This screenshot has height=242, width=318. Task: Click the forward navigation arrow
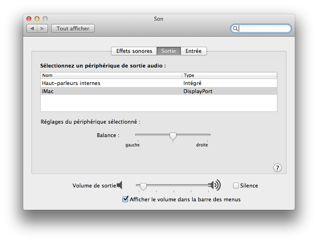43,28
